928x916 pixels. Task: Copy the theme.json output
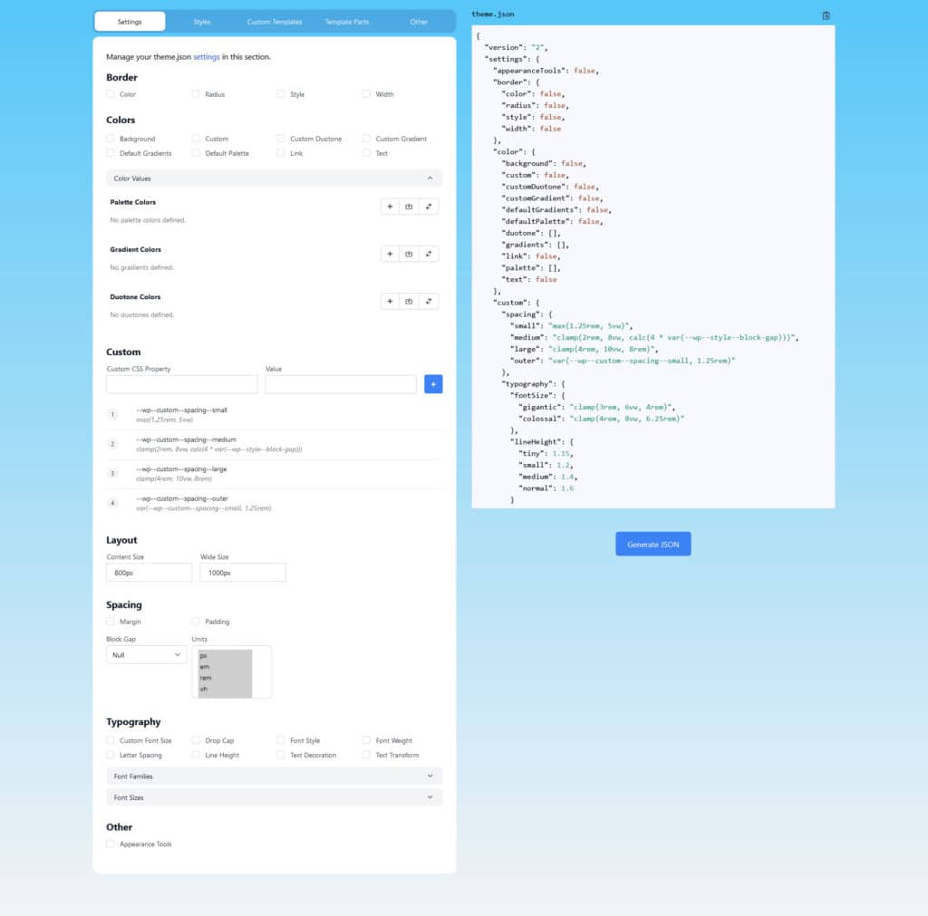826,15
